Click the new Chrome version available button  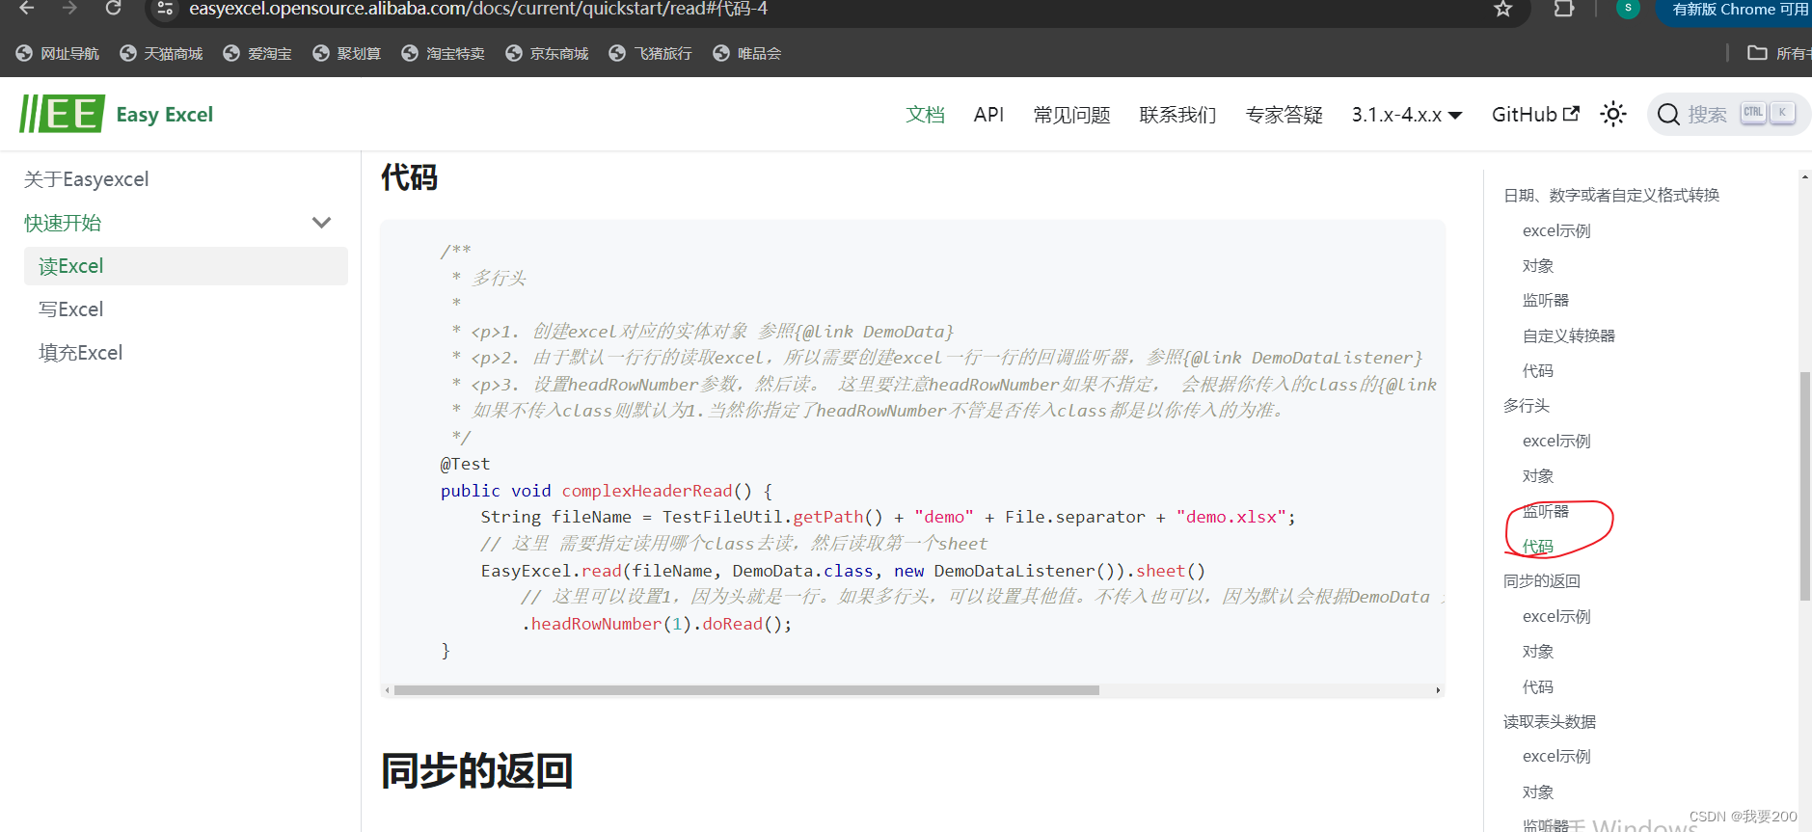coord(1736,10)
